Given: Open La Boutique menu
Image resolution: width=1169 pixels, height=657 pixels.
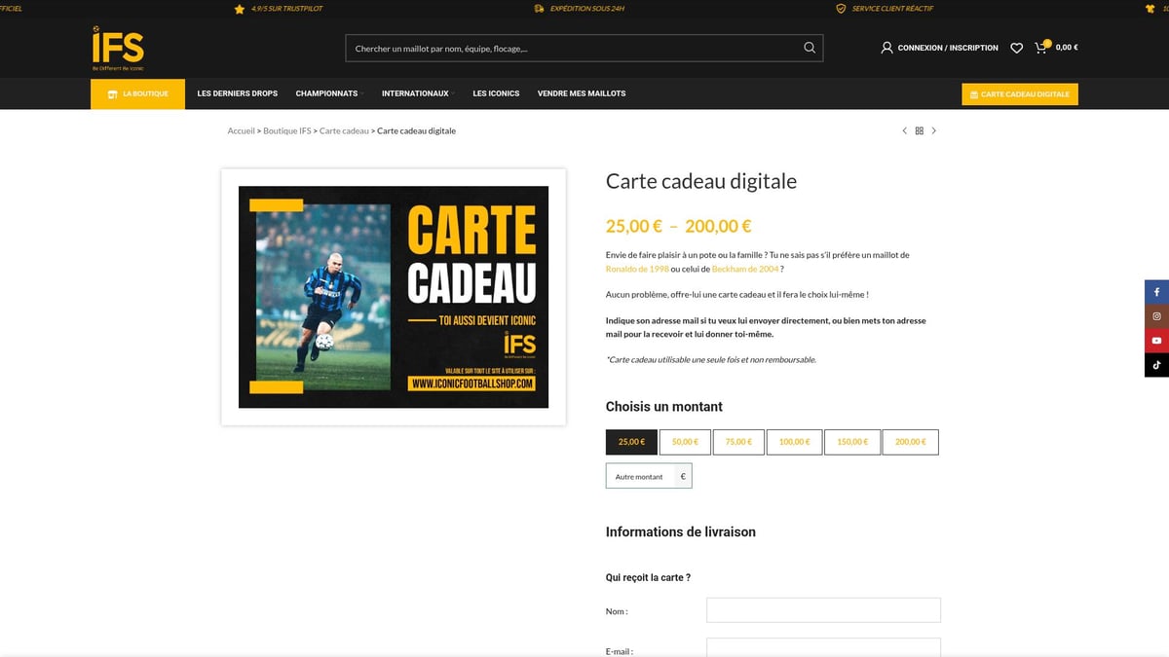Looking at the screenshot, I should click(137, 94).
